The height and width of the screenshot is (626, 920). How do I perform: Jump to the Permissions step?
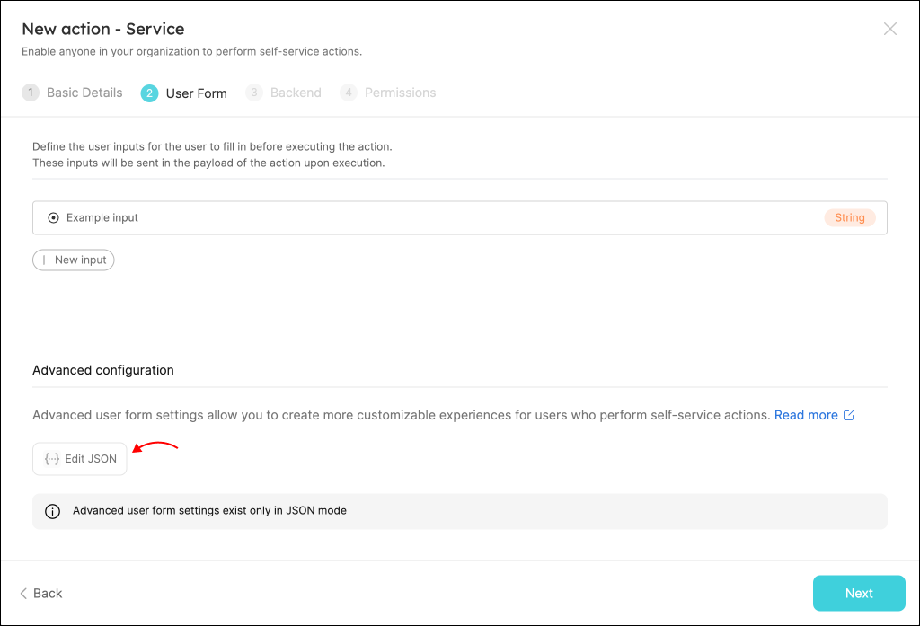(x=400, y=93)
